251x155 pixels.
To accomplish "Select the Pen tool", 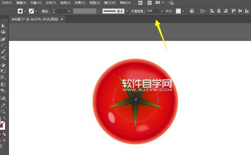I will [3, 39].
